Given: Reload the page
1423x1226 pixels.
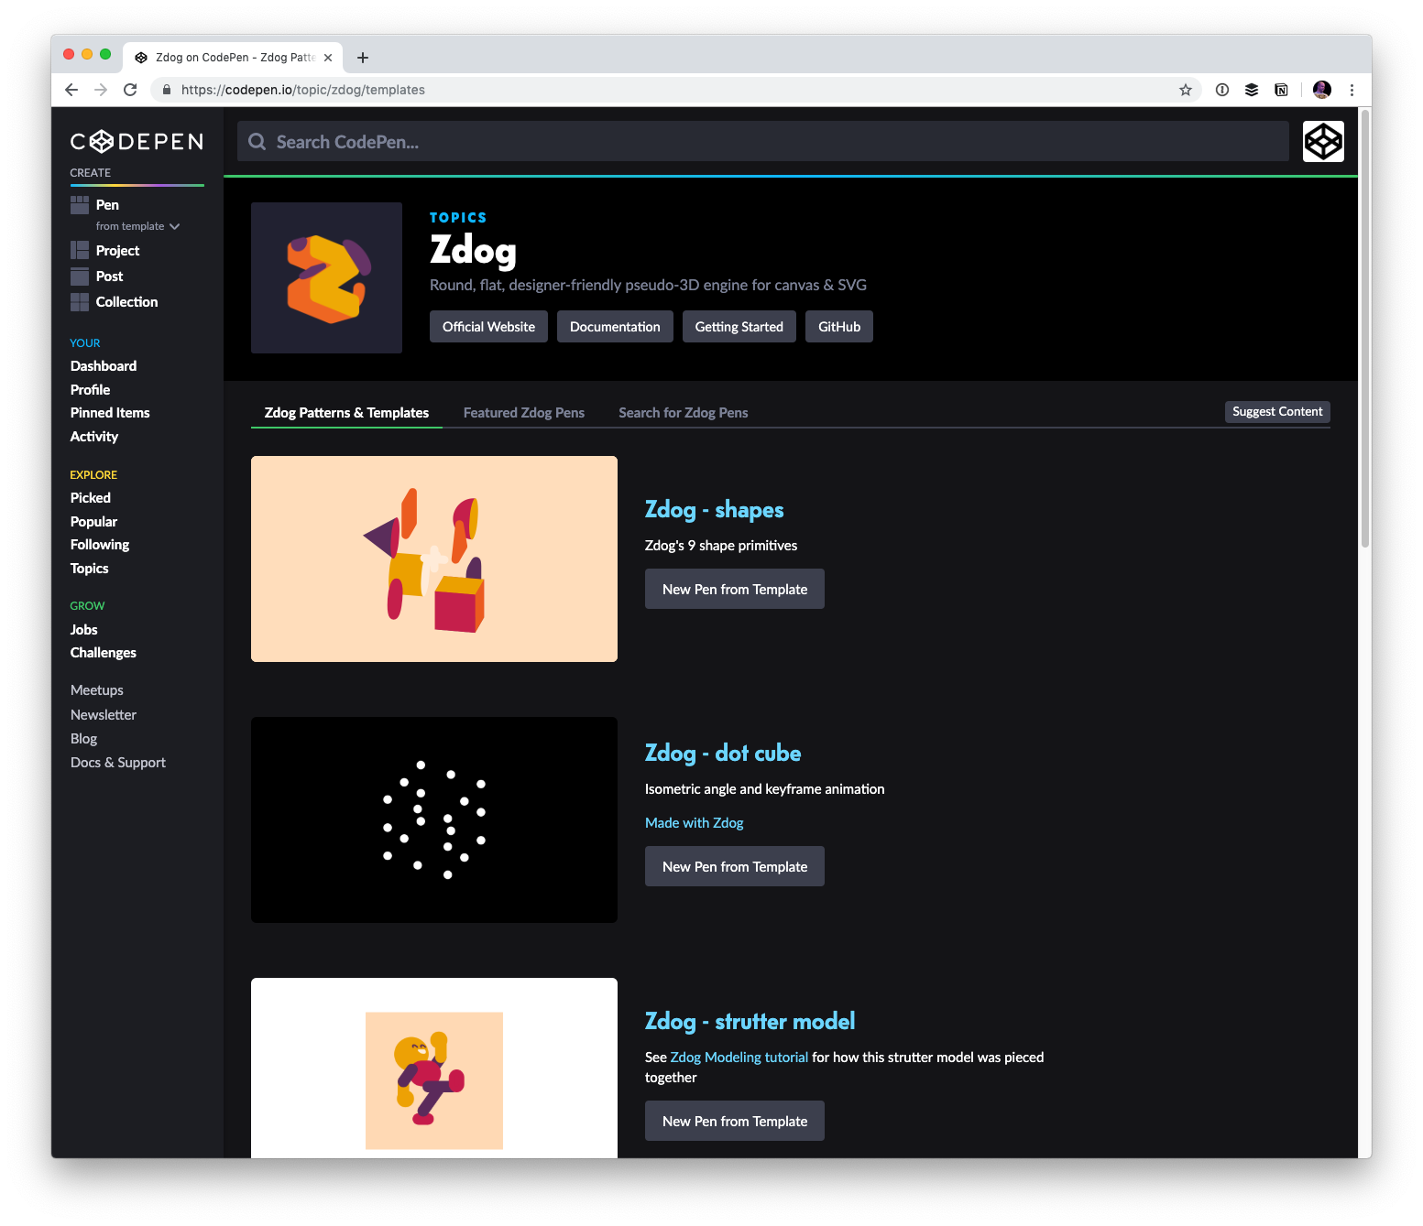Looking at the screenshot, I should [x=130, y=90].
